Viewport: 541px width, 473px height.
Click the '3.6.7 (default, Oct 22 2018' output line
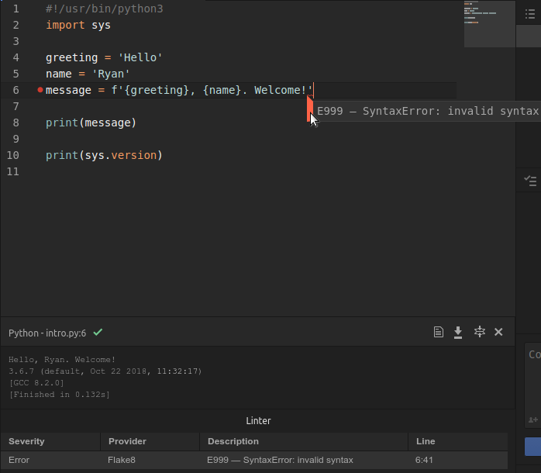pyautogui.click(x=105, y=371)
